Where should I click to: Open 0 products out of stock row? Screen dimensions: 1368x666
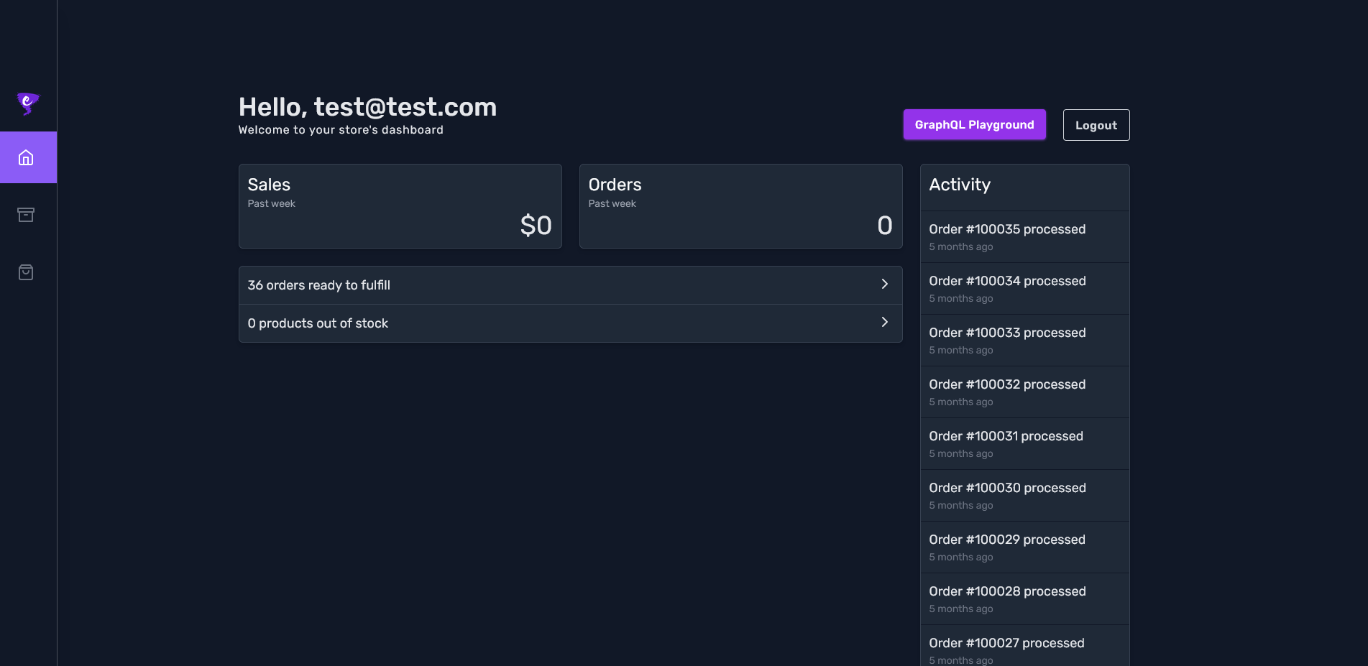[570, 323]
